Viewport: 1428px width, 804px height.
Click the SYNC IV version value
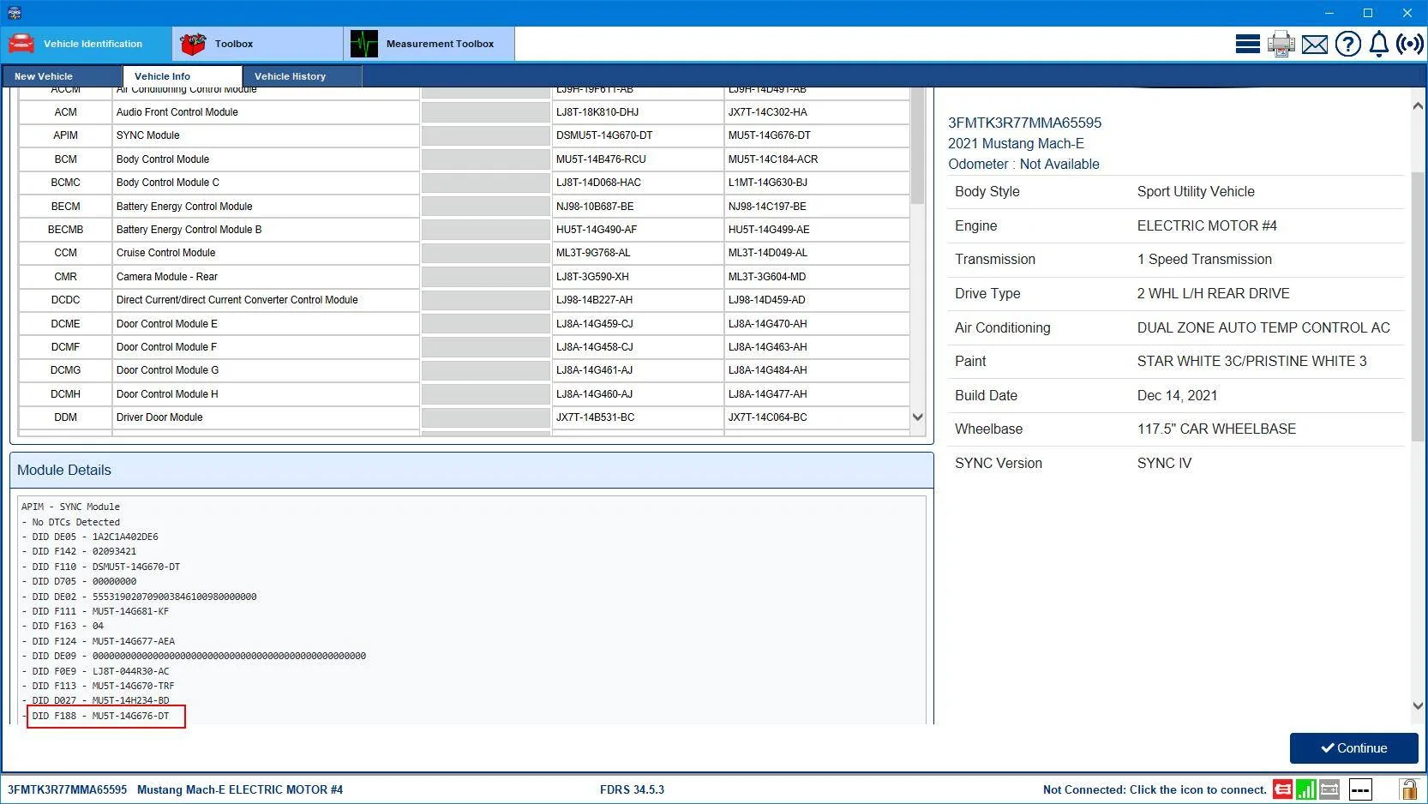1164,464
